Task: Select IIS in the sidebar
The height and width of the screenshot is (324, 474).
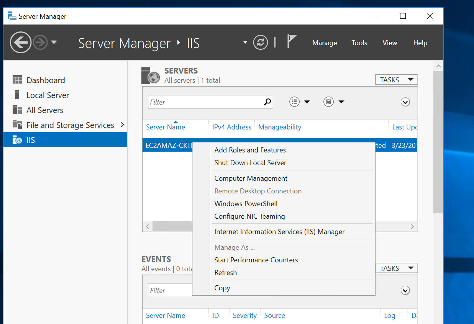Action: click(x=65, y=140)
